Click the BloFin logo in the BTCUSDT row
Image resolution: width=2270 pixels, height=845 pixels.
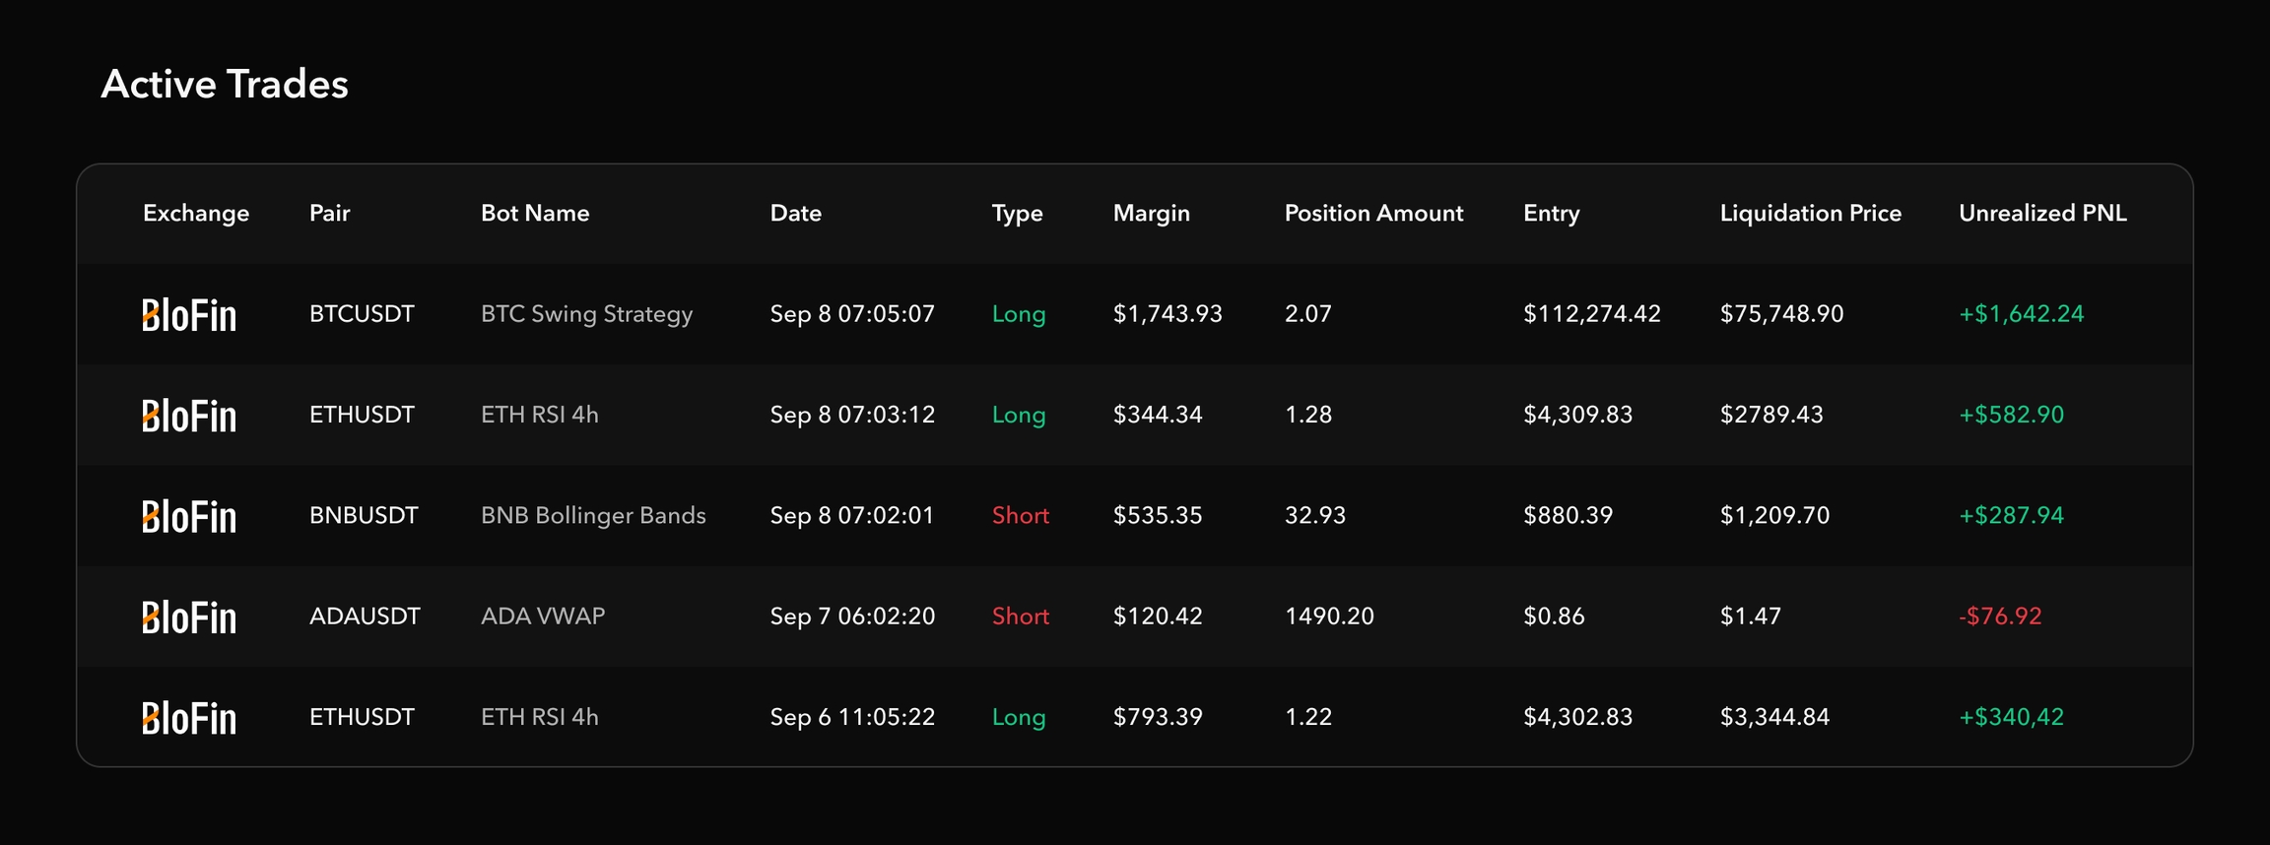pos(189,315)
